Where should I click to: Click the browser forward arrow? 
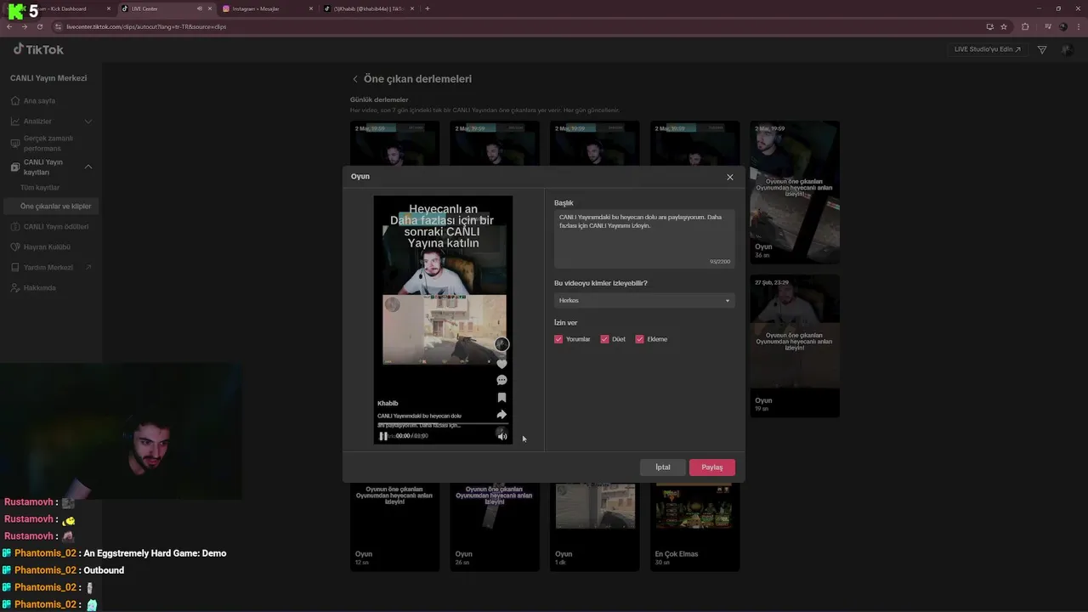24,26
